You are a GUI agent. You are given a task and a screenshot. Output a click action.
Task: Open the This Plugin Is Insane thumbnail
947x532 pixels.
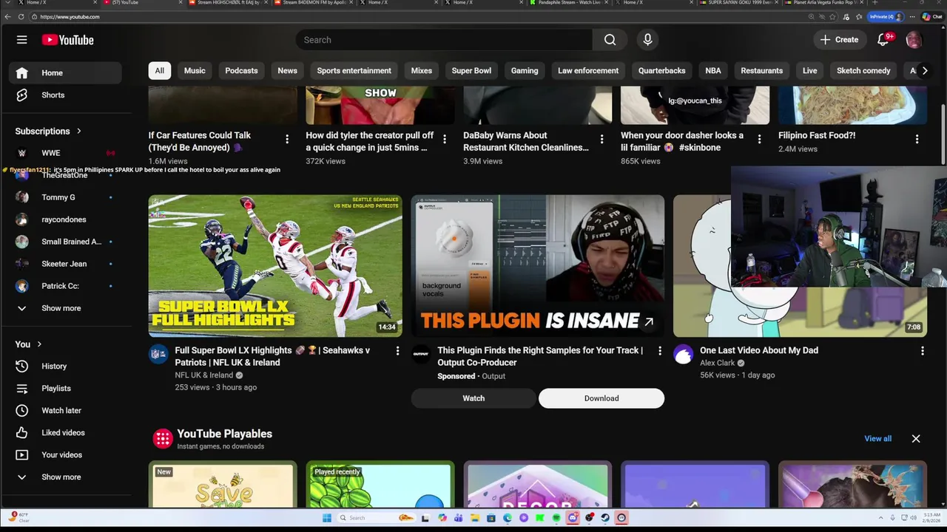538,266
